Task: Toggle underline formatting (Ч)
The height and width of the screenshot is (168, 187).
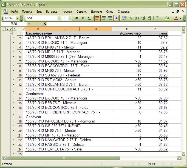Action: [89, 18]
